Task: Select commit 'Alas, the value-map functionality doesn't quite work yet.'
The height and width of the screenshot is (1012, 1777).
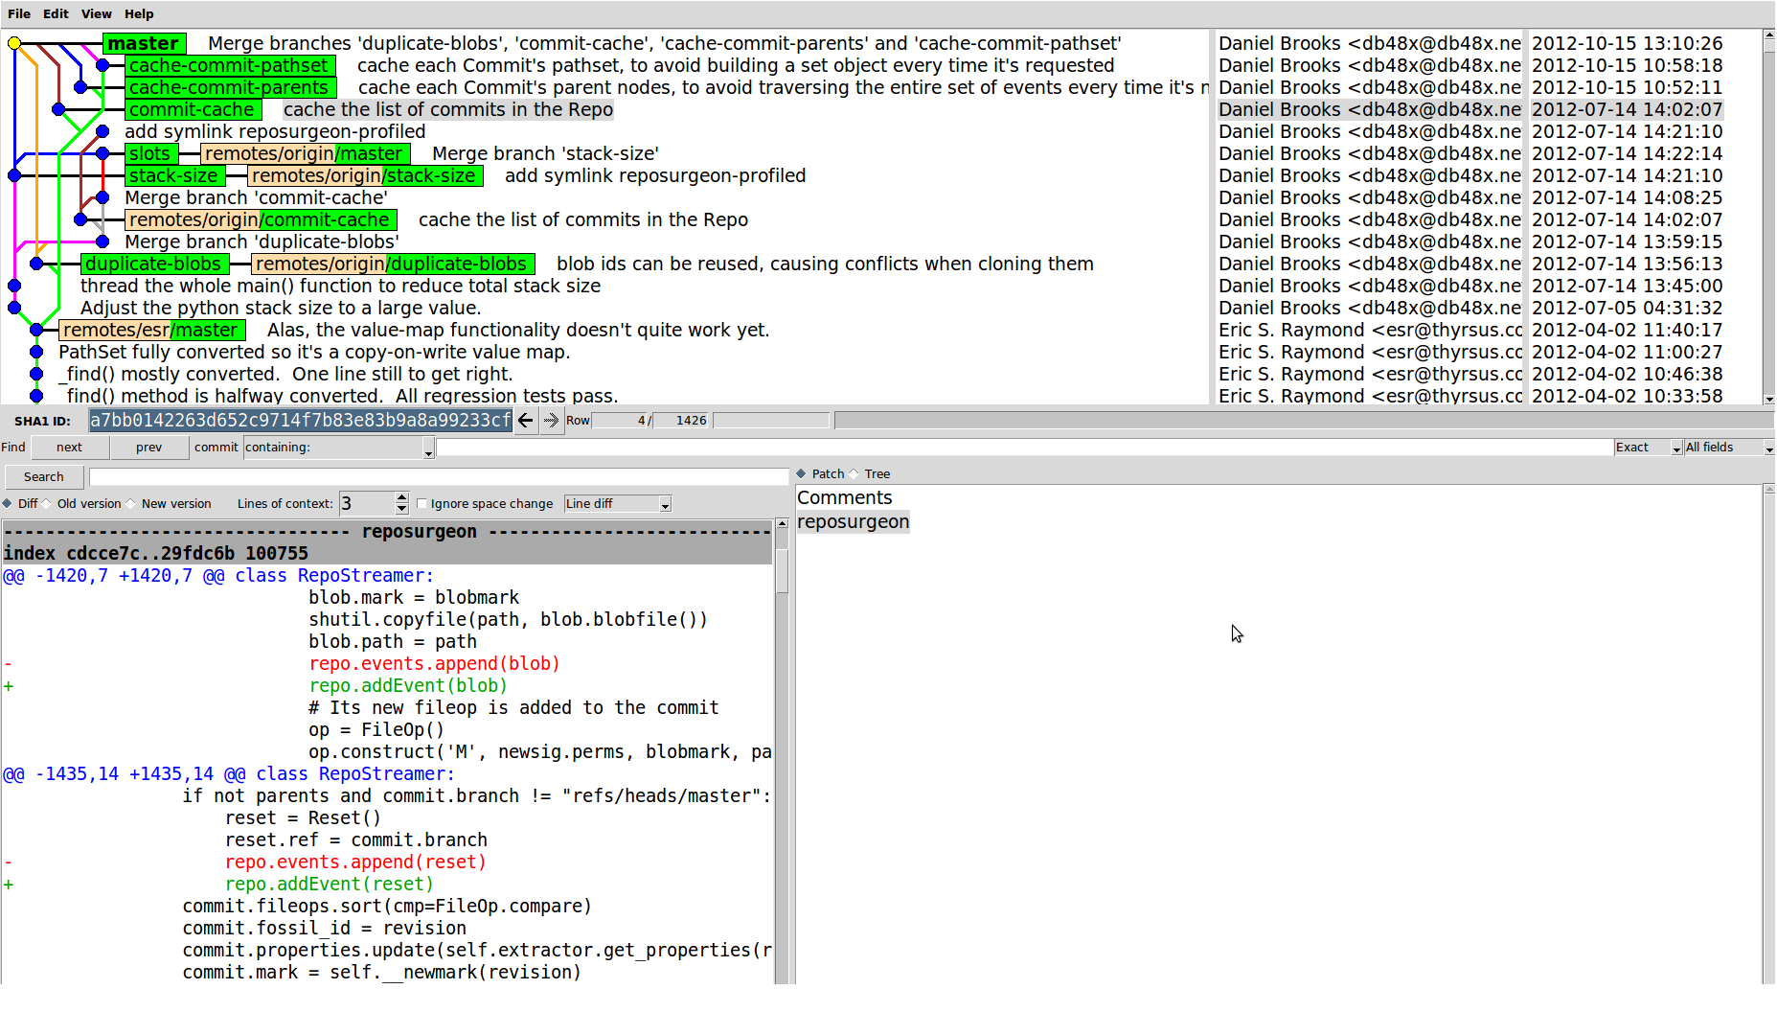Action: pyautogui.click(x=518, y=330)
